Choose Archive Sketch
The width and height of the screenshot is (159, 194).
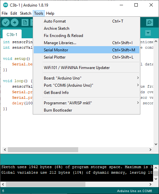point(86,28)
